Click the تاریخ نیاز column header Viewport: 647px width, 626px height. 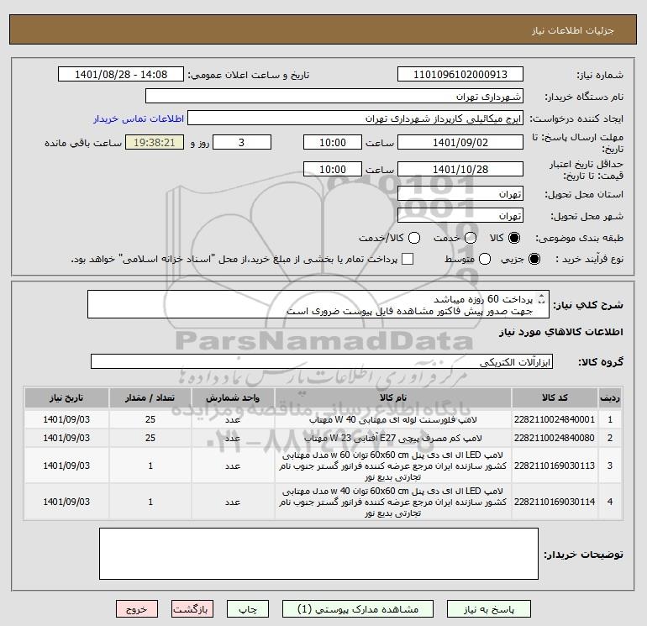[x=66, y=397]
